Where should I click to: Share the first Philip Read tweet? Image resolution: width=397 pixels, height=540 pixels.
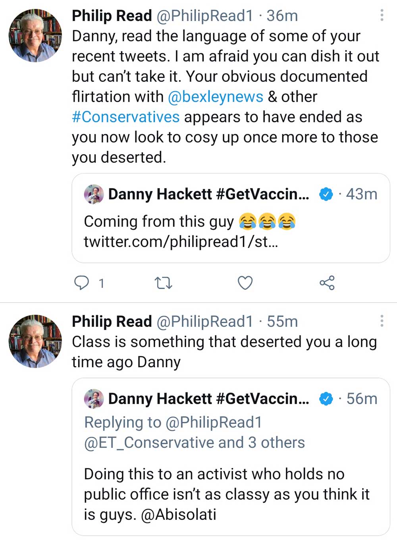coord(327,283)
